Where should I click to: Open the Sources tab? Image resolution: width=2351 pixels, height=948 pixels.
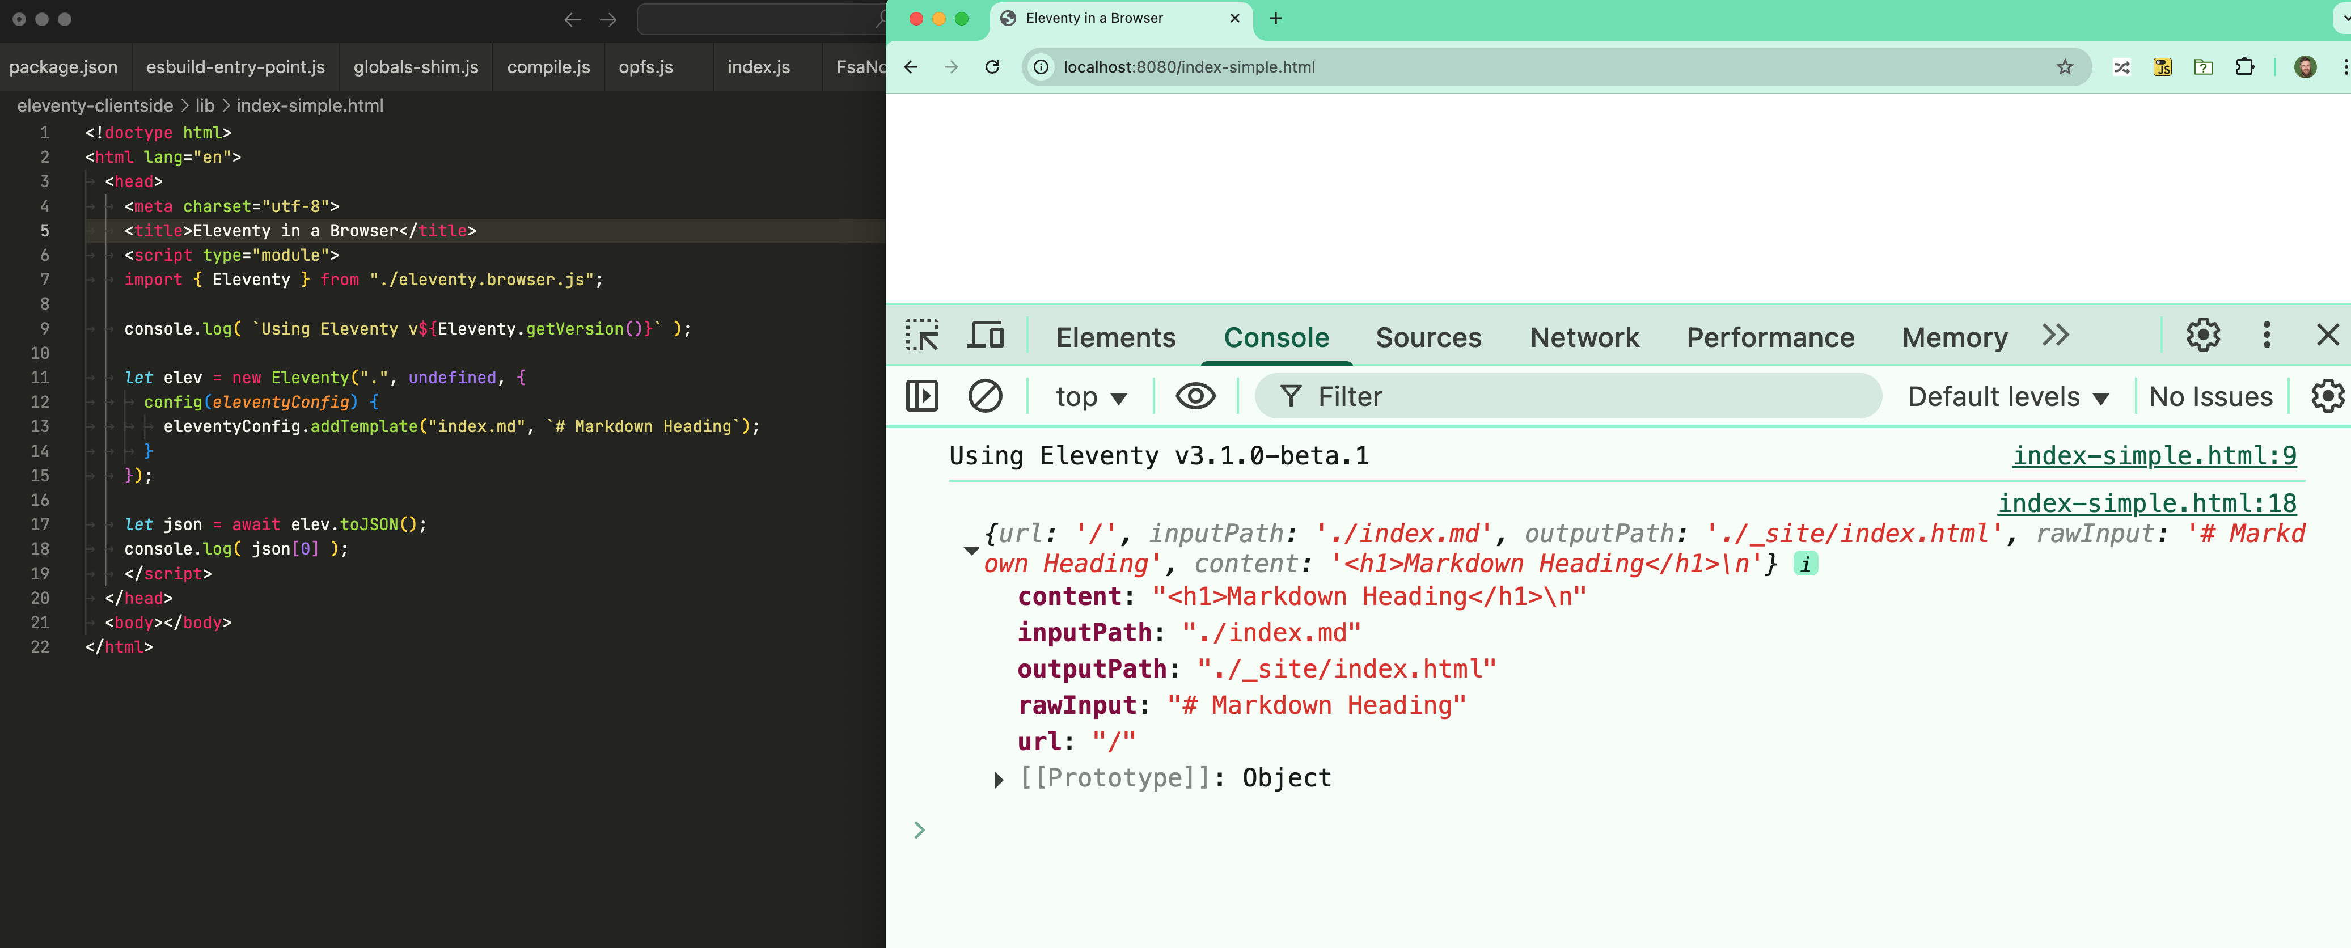(1428, 337)
